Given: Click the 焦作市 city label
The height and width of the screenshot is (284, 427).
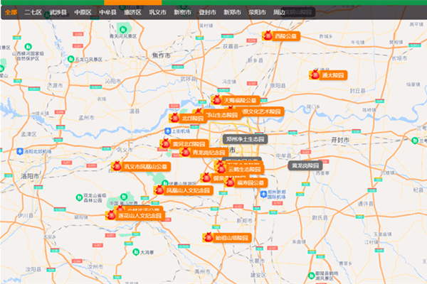Looking at the screenshot, I should click(162, 55).
